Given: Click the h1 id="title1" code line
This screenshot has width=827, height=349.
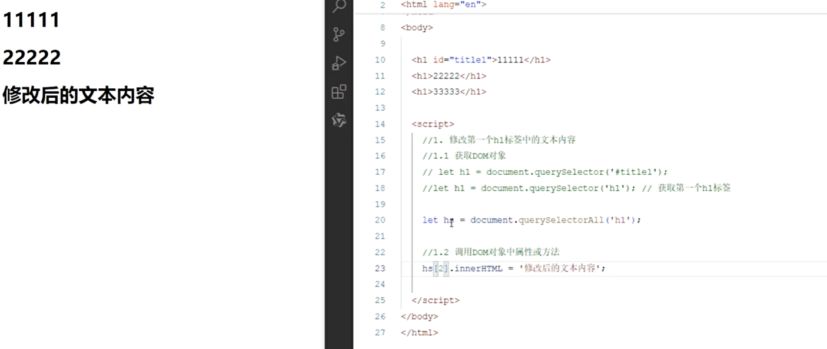Looking at the screenshot, I should 481,59.
